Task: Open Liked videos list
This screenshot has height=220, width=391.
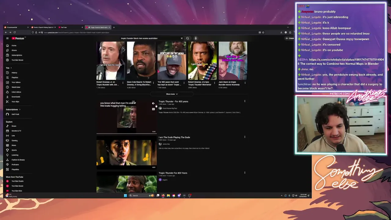Action: tap(16, 92)
